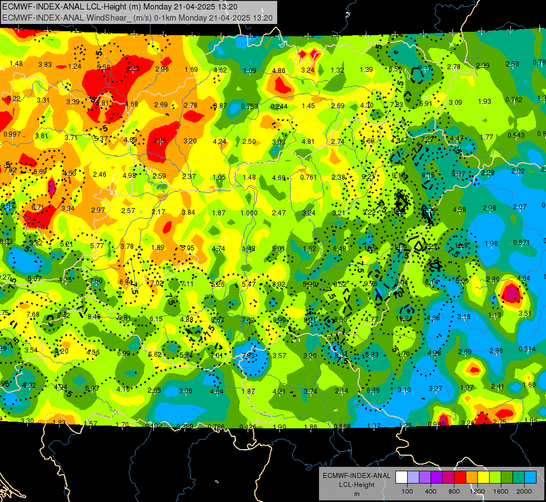Click wind shear value 2.86
The height and width of the screenshot is (502, 546).
tap(496, 350)
